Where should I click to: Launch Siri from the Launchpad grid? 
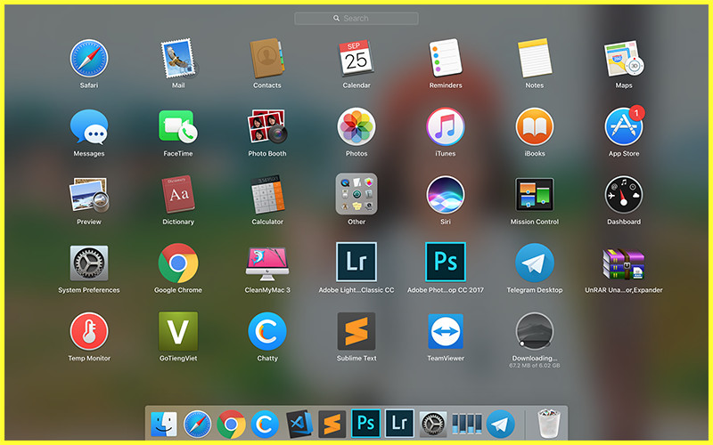pos(445,193)
